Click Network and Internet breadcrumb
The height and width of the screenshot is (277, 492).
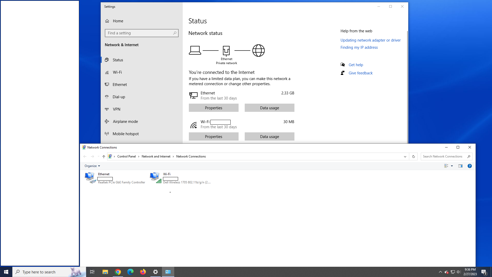click(156, 156)
